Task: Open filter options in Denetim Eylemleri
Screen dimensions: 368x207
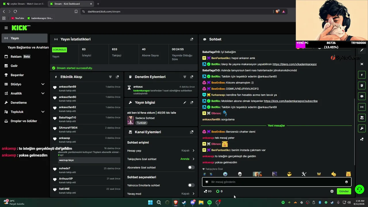Action: 185,77
